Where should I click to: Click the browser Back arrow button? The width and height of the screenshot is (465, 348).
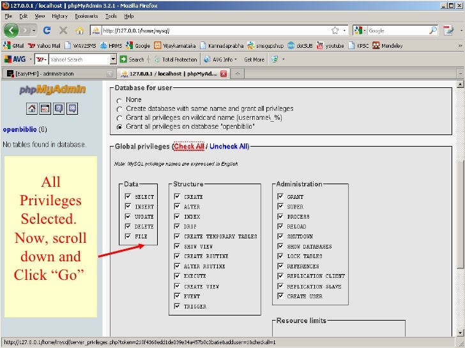click(x=11, y=30)
